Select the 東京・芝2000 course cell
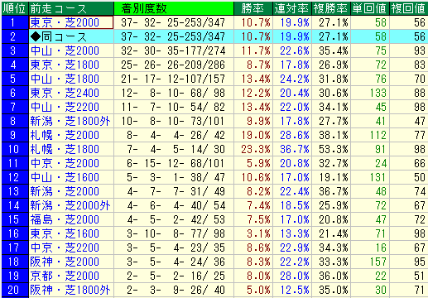This screenshot has height=298, width=428. [71, 22]
